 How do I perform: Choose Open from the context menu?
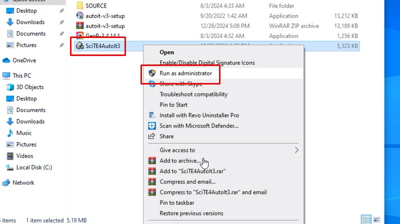(x=167, y=52)
